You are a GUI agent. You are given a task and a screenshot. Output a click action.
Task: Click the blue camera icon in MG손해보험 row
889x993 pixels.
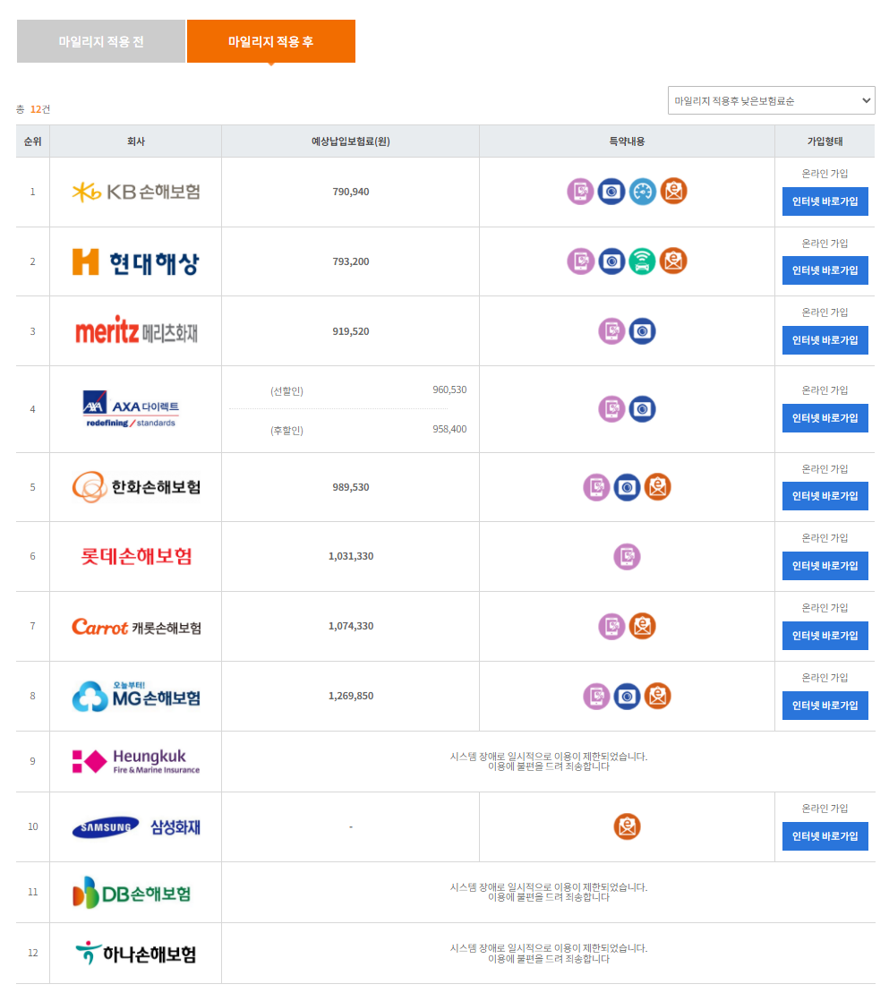coord(627,696)
